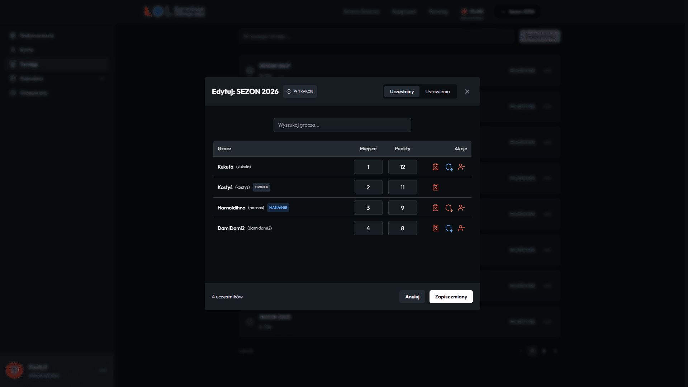The height and width of the screenshot is (387, 688).
Task: Click the Gracz column header
Action: point(224,148)
